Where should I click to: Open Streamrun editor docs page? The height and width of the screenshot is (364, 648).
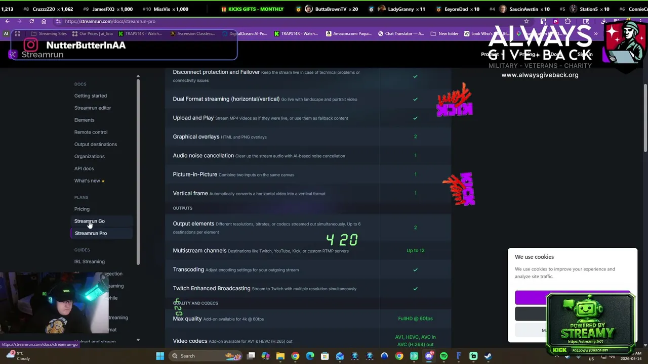[93, 108]
